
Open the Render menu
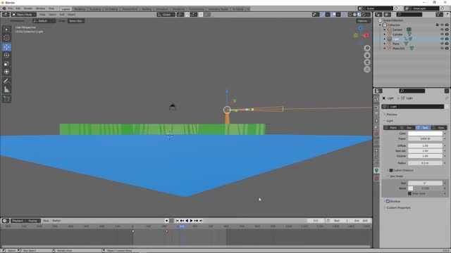pyautogui.click(x=28, y=8)
